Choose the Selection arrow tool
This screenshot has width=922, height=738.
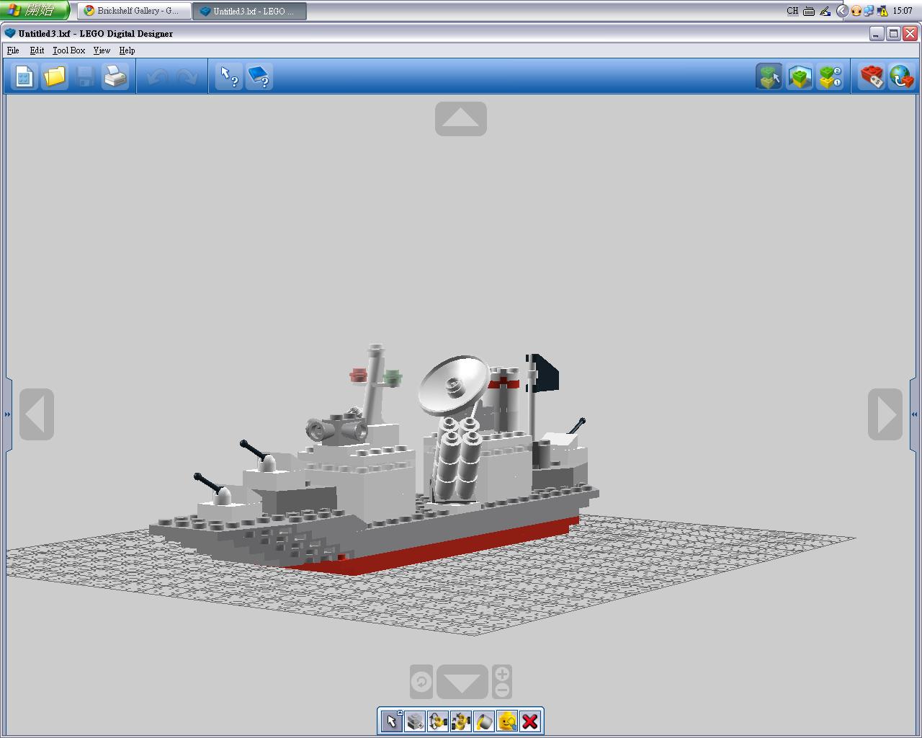[x=392, y=721]
